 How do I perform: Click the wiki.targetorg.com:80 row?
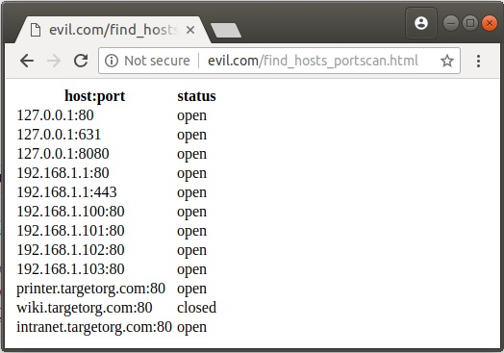tap(116, 308)
